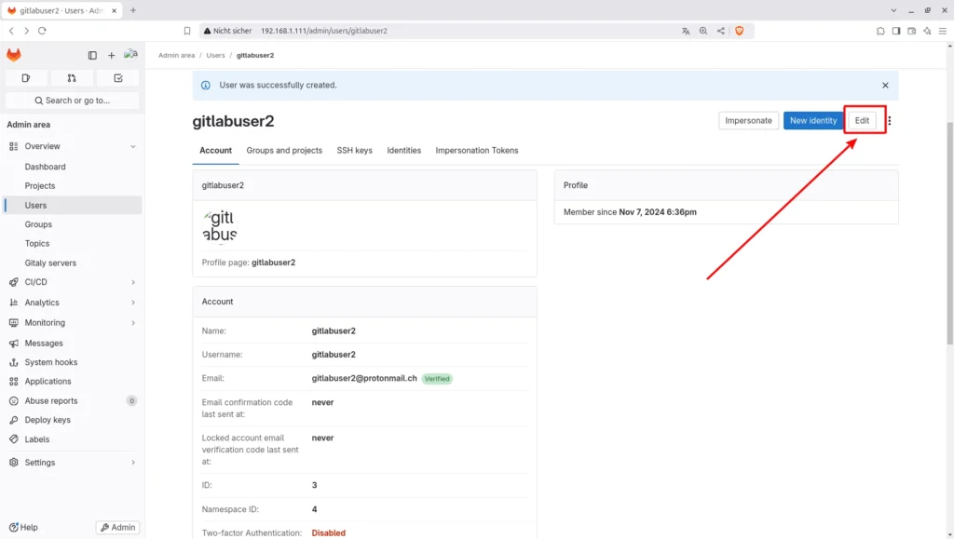Open the to-do list icon

pyautogui.click(x=118, y=78)
